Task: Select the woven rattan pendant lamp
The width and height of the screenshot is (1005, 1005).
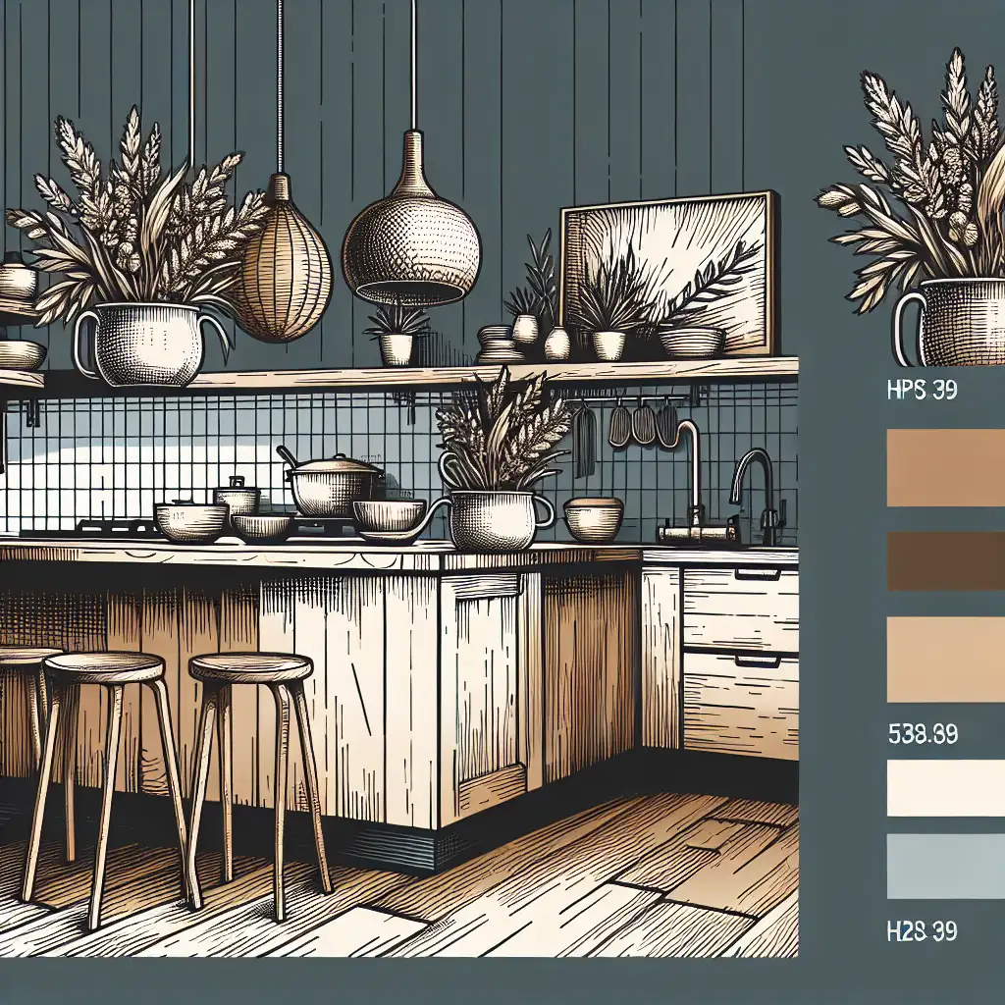Action: point(285,260)
